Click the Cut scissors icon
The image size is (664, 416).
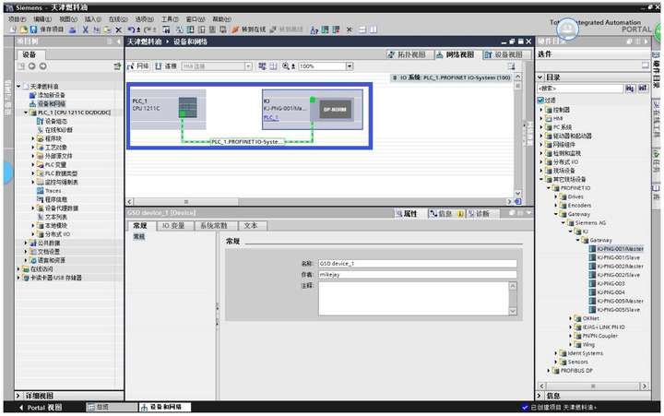[x=85, y=30]
